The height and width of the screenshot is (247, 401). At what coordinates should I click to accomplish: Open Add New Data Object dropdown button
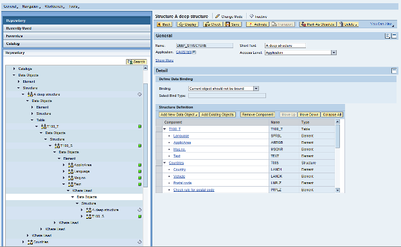pos(179,115)
